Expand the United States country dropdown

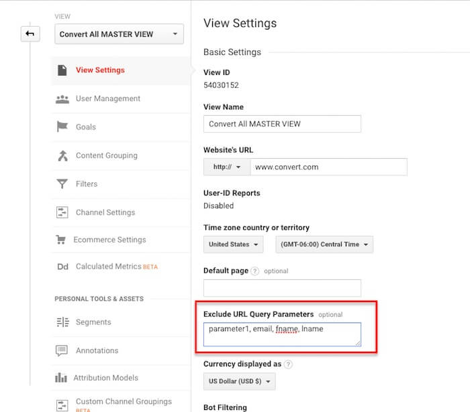[233, 245]
